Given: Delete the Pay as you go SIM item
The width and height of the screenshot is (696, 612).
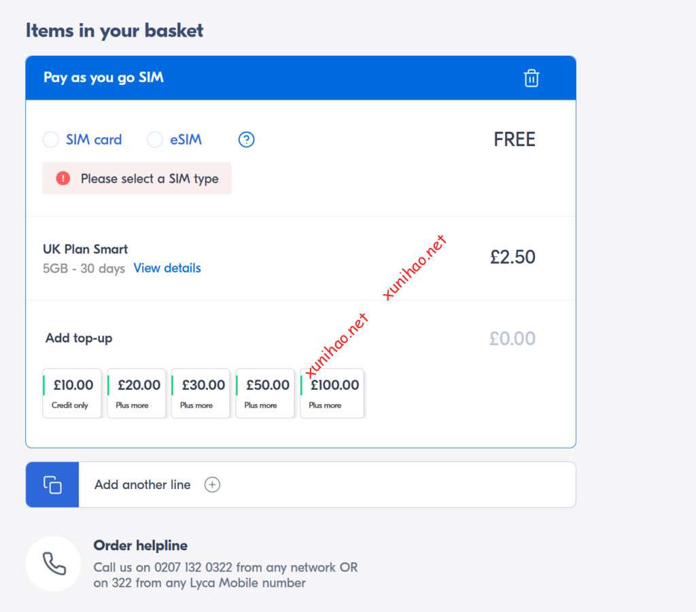Looking at the screenshot, I should (532, 78).
